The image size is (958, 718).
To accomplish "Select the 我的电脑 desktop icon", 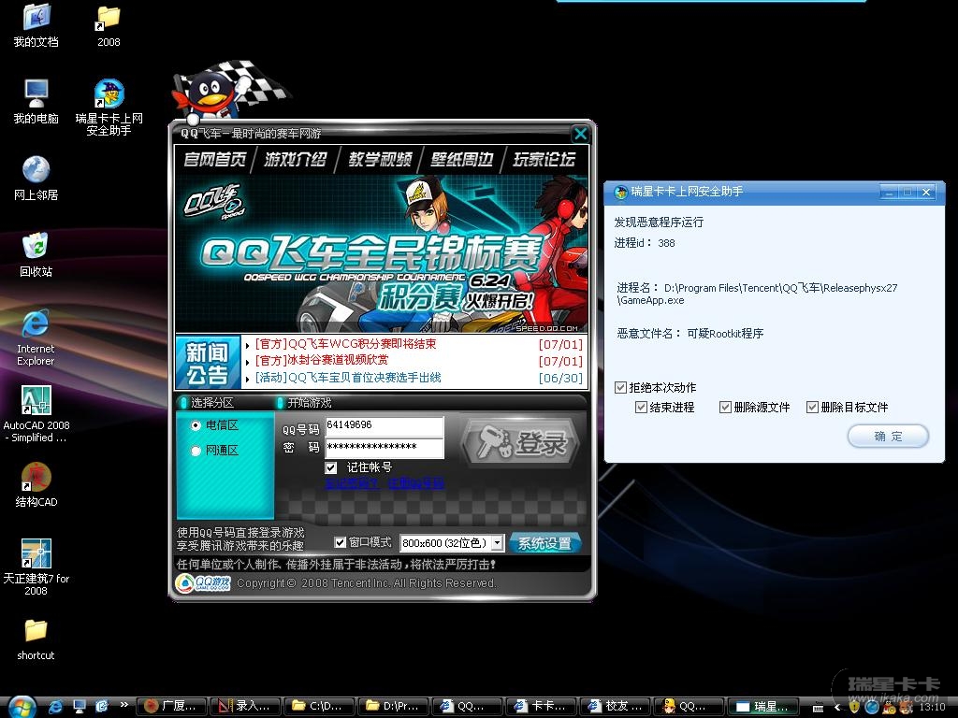I will [36, 101].
